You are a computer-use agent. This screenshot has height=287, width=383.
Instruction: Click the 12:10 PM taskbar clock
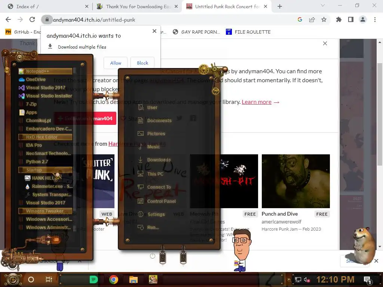click(x=335, y=280)
